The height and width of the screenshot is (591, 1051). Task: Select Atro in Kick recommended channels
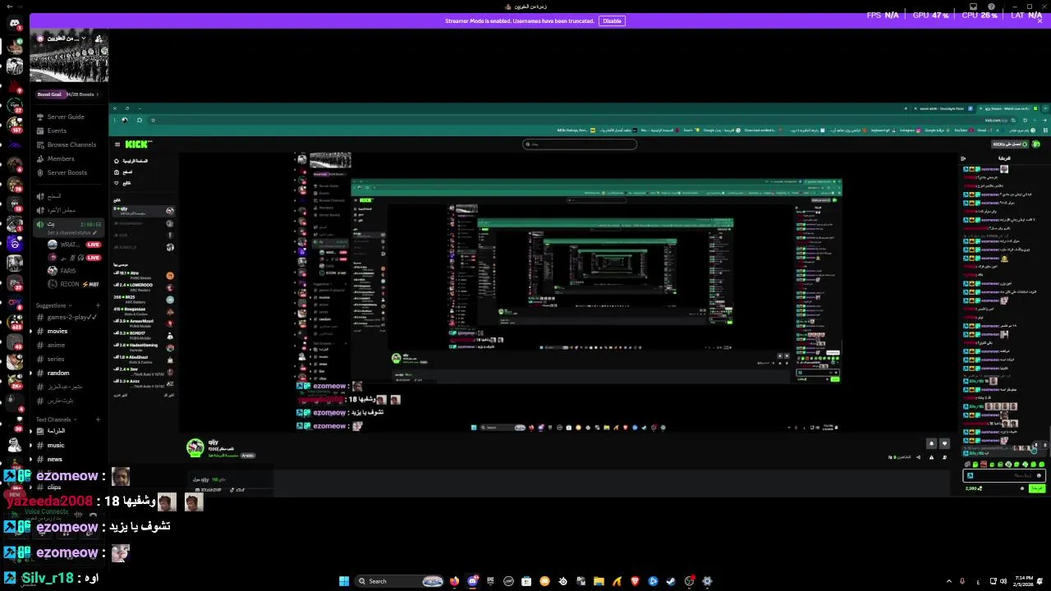[x=143, y=276]
